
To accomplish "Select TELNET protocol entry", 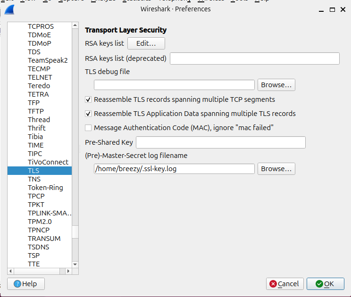I will click(x=40, y=77).
